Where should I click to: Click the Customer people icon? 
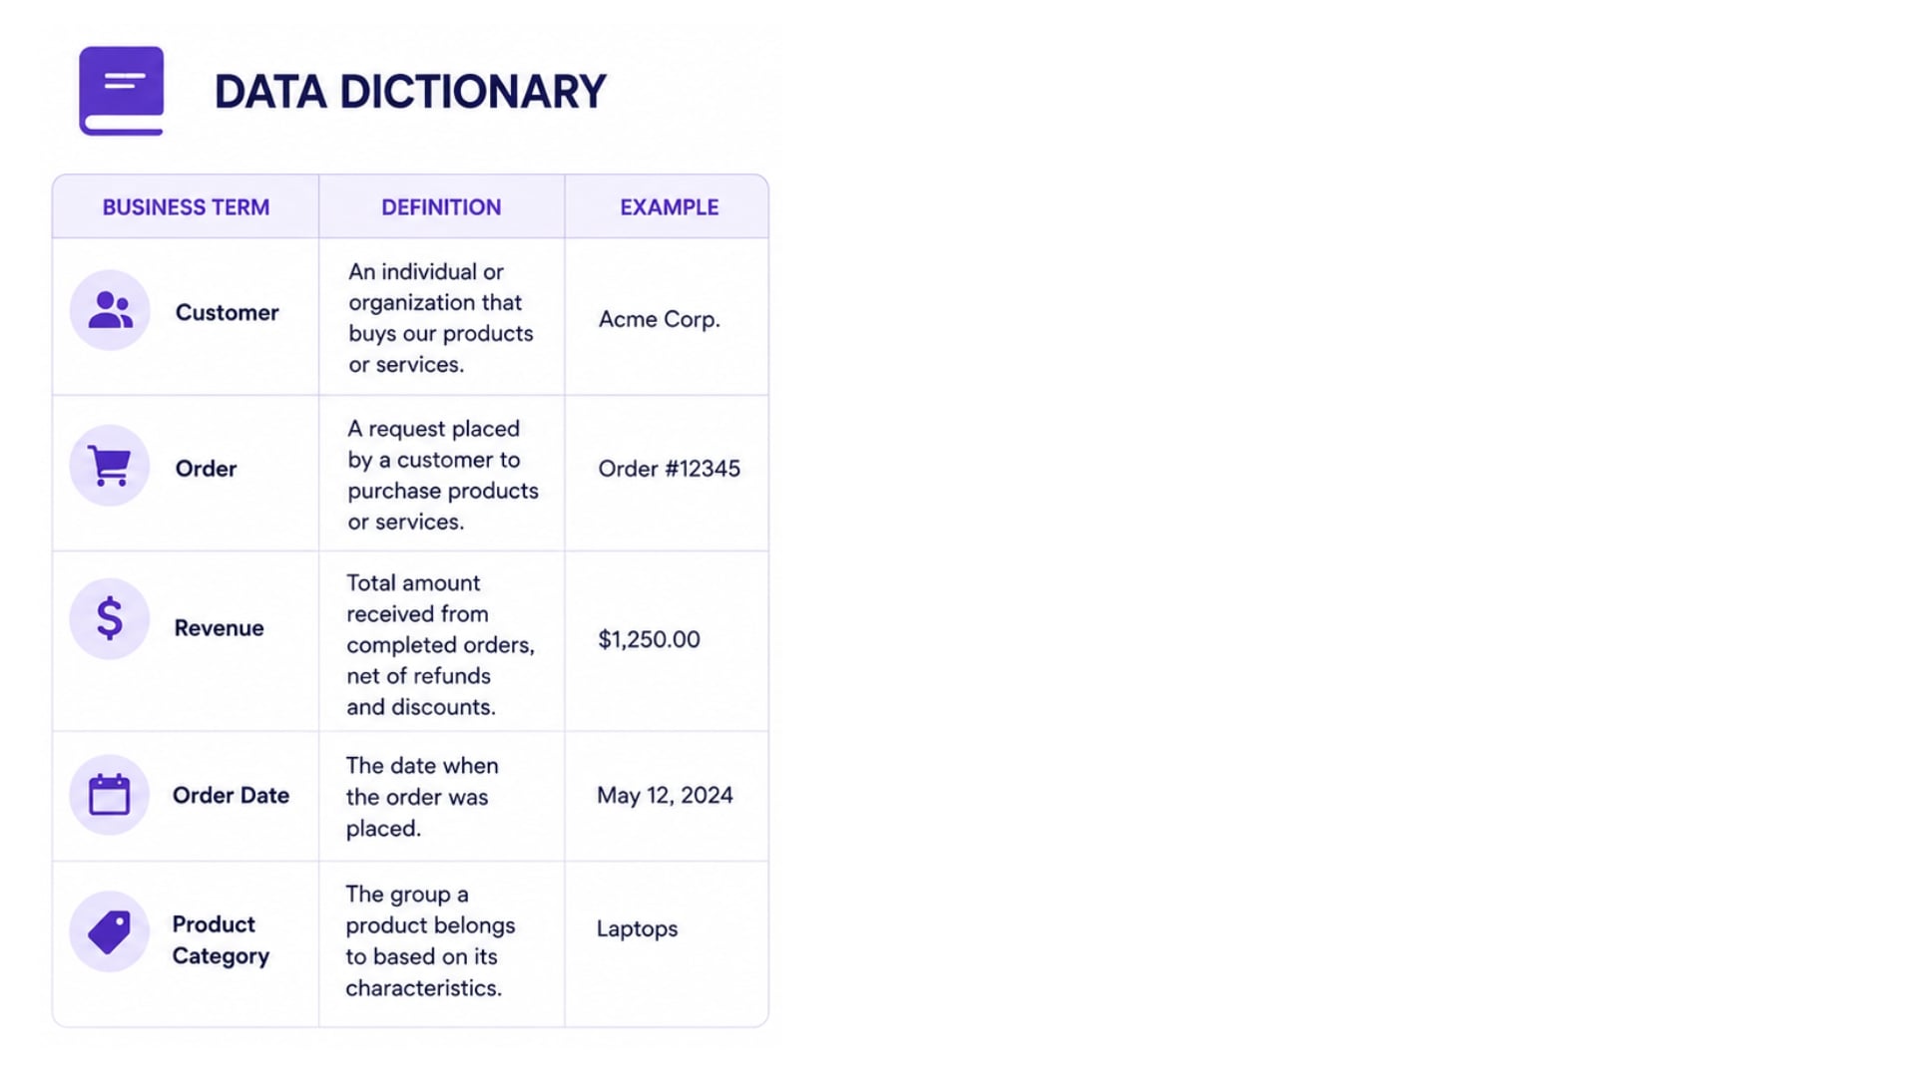tap(110, 310)
